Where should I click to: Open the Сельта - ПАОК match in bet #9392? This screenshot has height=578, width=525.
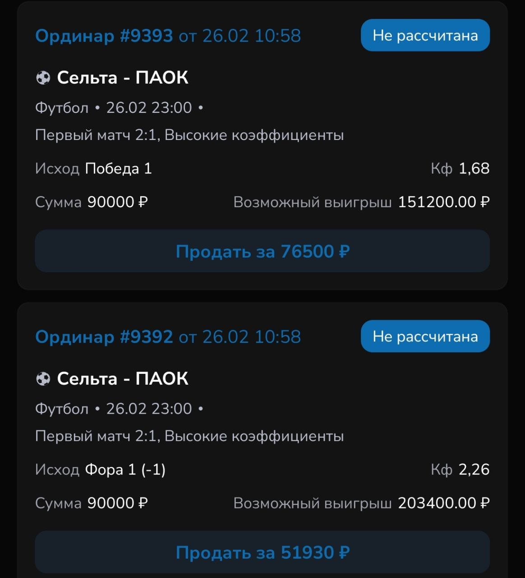(122, 378)
